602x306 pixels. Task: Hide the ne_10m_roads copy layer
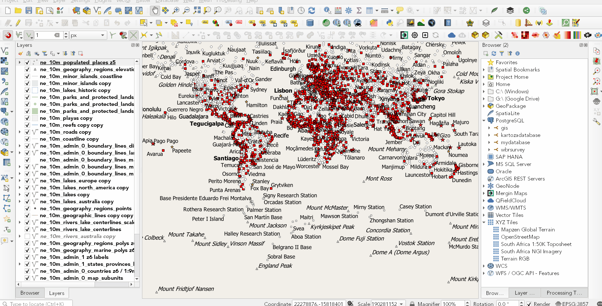(x=27, y=132)
